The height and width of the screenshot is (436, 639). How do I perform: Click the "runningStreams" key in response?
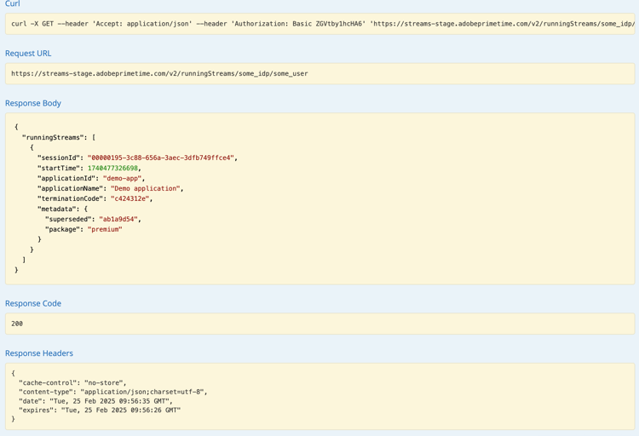(53, 137)
